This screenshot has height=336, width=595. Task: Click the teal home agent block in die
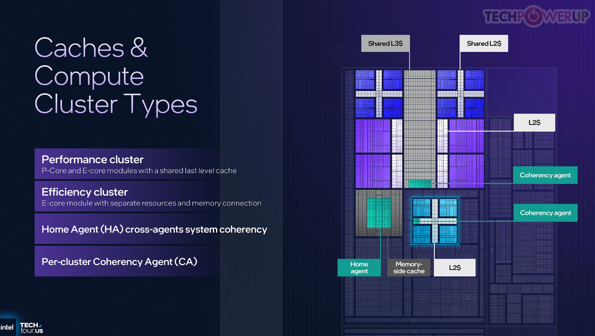379,213
